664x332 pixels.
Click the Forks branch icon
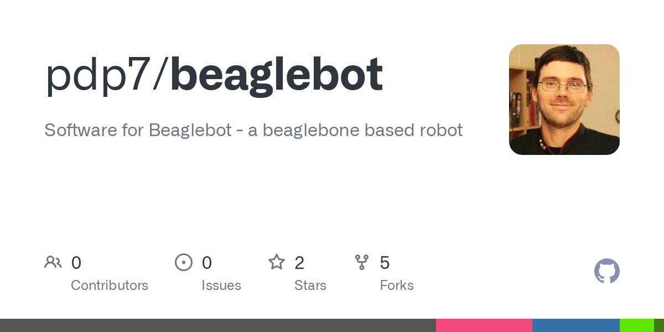click(362, 262)
